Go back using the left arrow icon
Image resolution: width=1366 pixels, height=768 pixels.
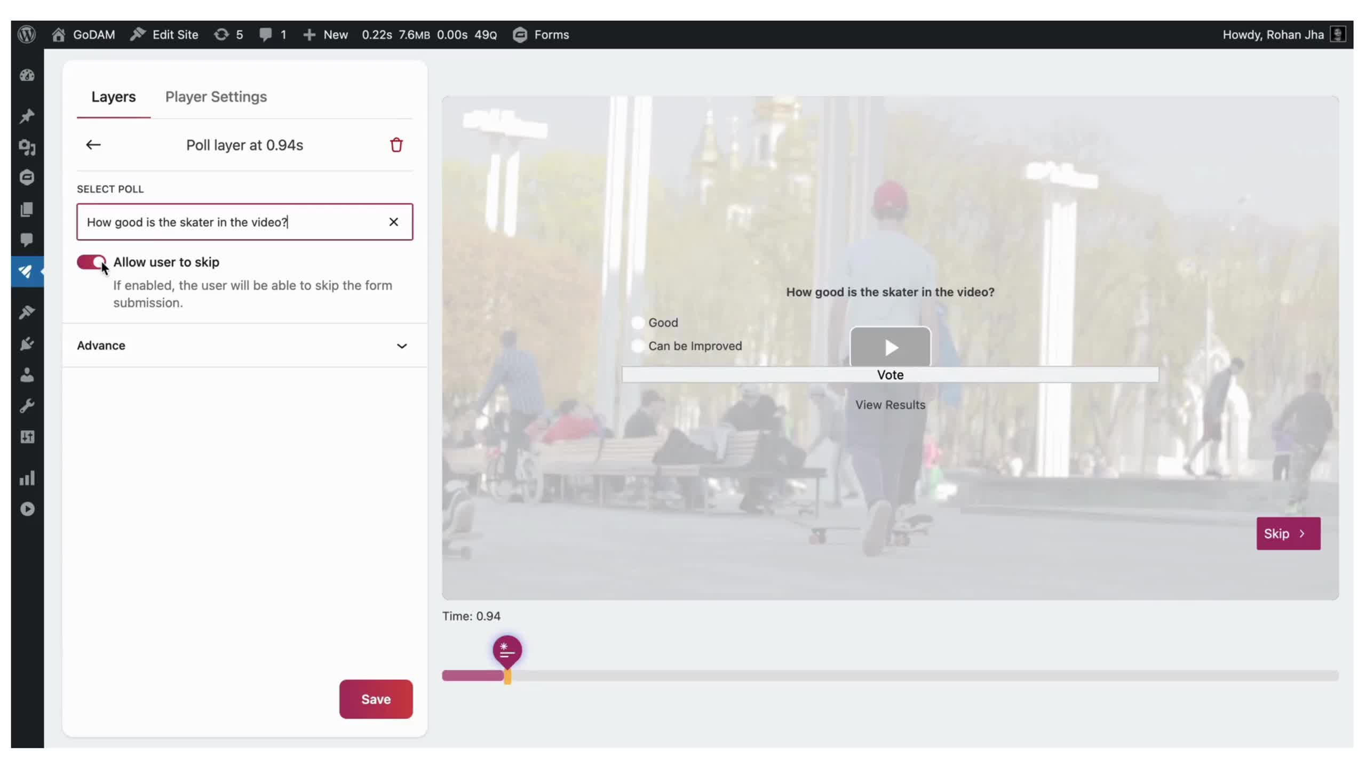coord(93,145)
